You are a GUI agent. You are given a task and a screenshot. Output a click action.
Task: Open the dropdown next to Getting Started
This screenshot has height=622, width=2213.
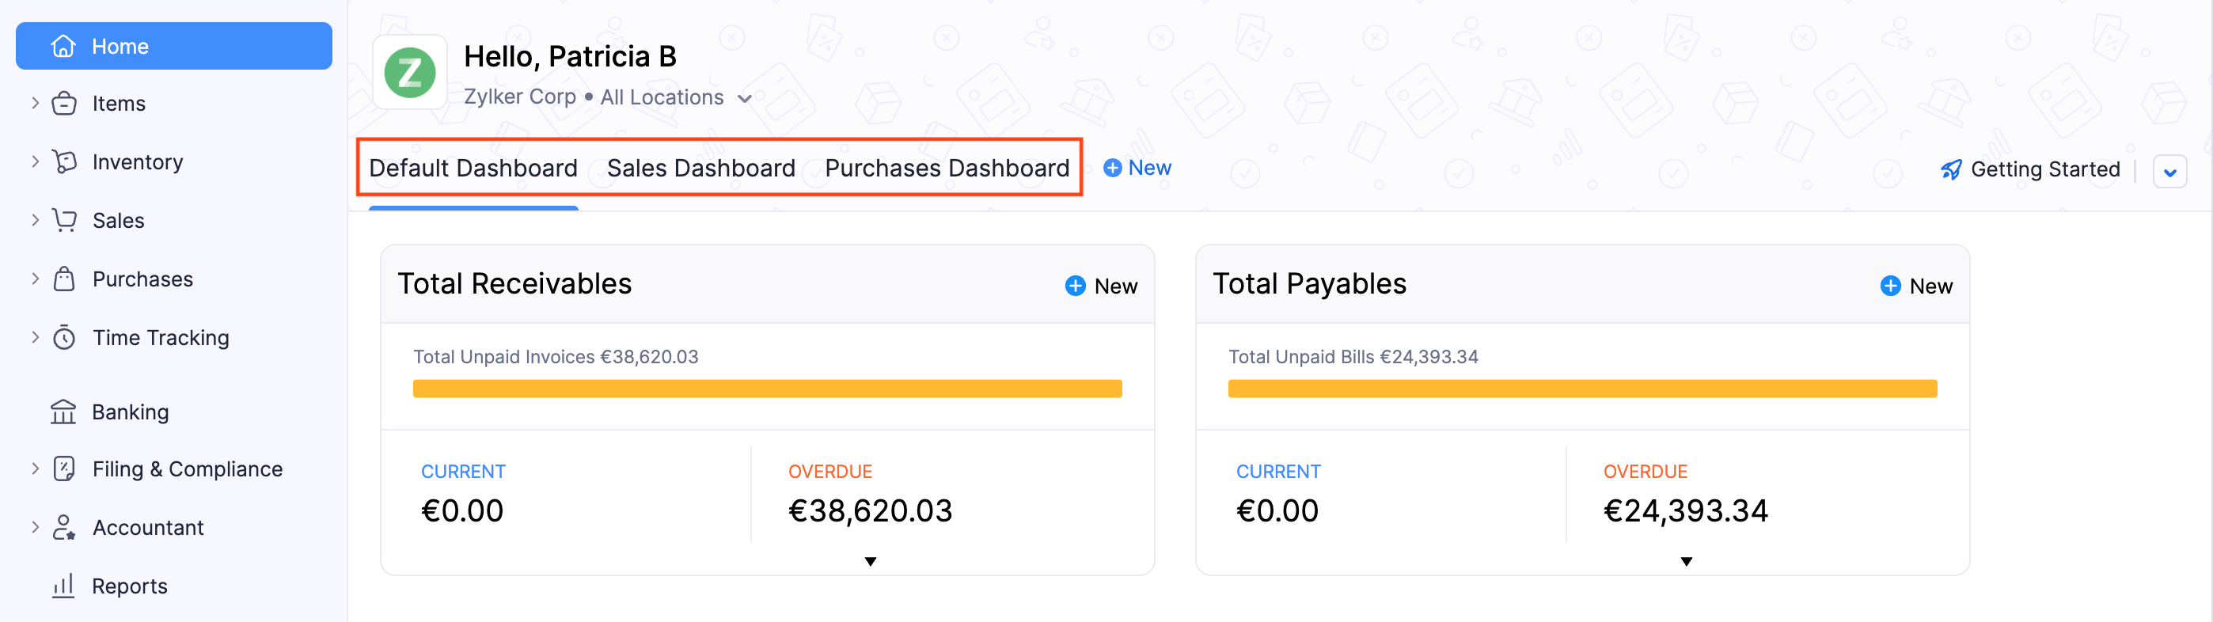pyautogui.click(x=2169, y=172)
